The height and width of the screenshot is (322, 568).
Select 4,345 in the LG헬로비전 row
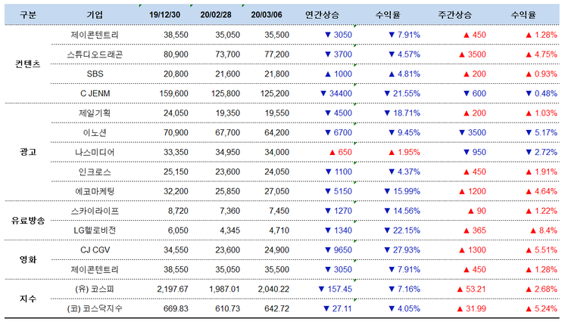[229, 231]
